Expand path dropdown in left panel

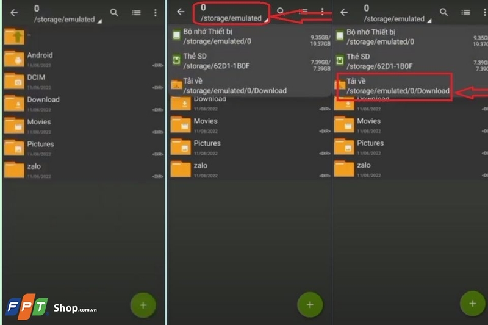tap(68, 14)
